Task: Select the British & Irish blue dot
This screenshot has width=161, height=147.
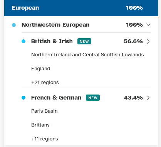Action: (x=23, y=41)
